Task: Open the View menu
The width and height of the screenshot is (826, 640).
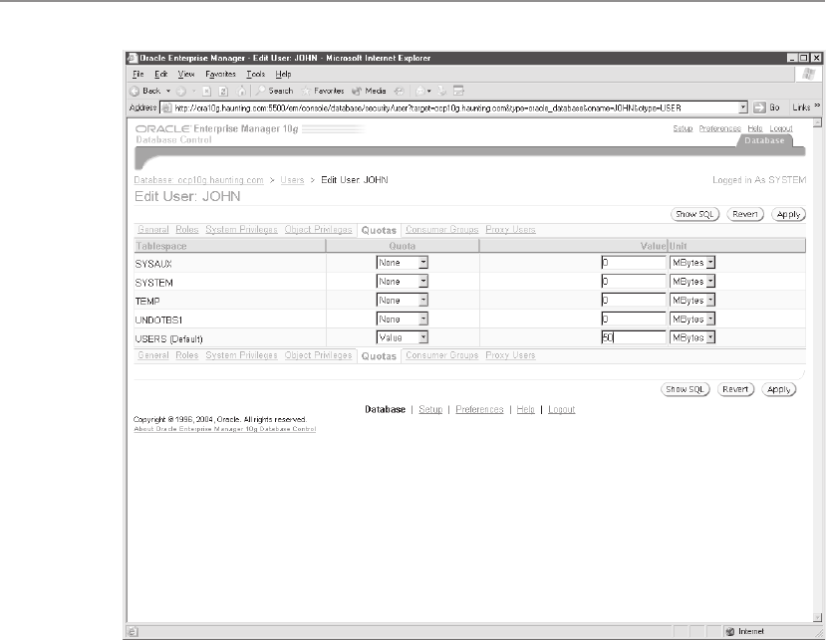Action: 186,75
